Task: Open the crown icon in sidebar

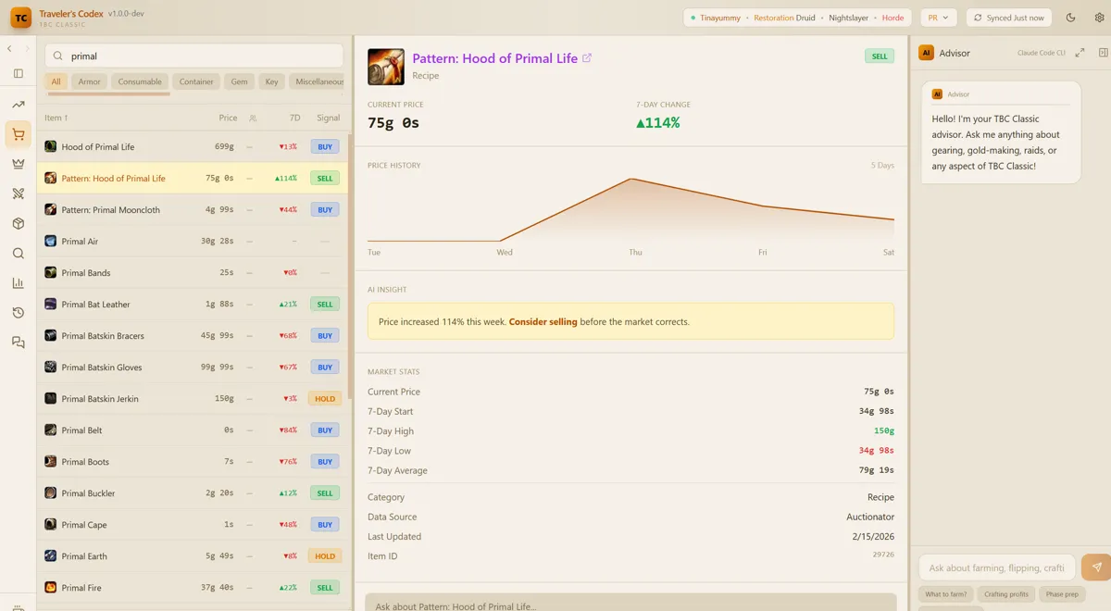Action: (x=18, y=164)
